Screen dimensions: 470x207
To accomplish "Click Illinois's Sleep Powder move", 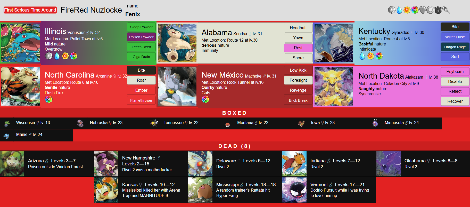I will pyautogui.click(x=141, y=27).
